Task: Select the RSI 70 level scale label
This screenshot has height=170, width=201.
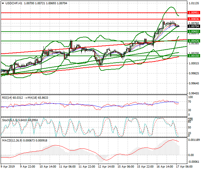Action: 190,102
